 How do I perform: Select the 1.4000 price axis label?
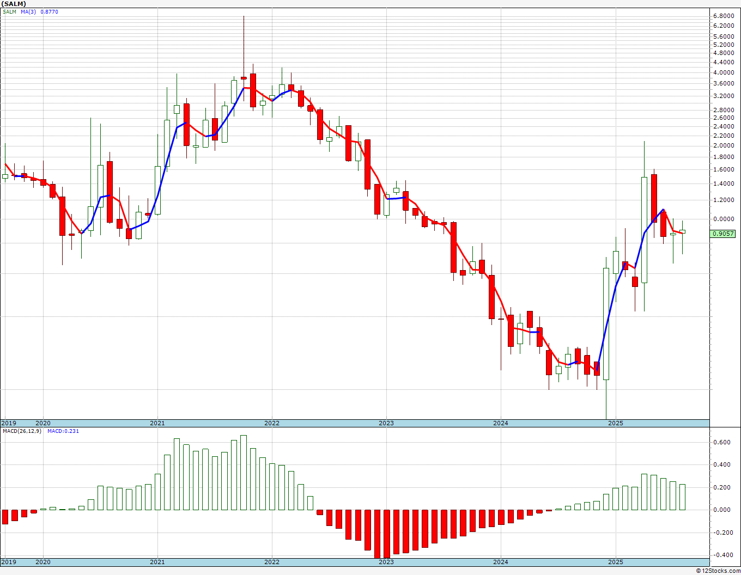tap(723, 183)
